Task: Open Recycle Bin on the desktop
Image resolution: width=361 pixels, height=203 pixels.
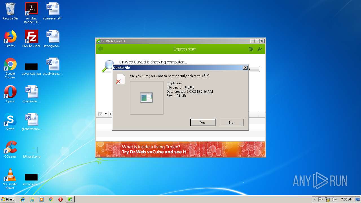Action: tap(10, 12)
